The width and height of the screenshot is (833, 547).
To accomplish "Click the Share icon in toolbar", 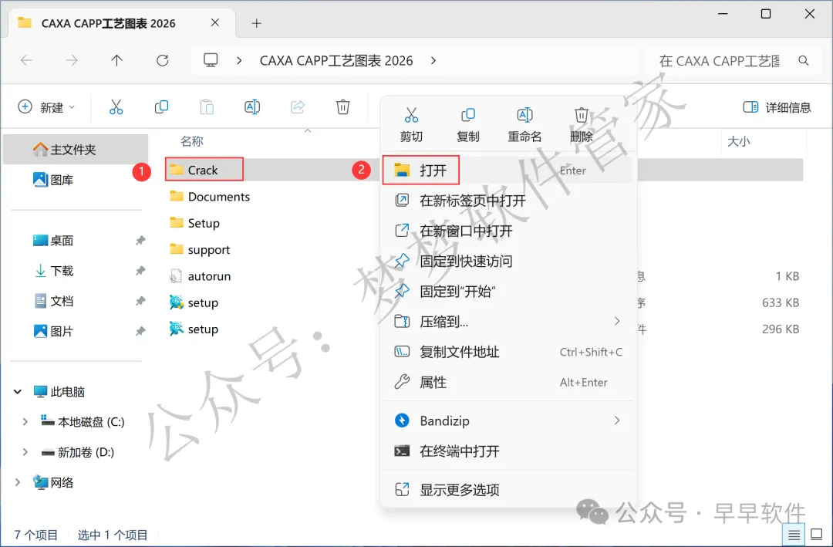I will [298, 107].
